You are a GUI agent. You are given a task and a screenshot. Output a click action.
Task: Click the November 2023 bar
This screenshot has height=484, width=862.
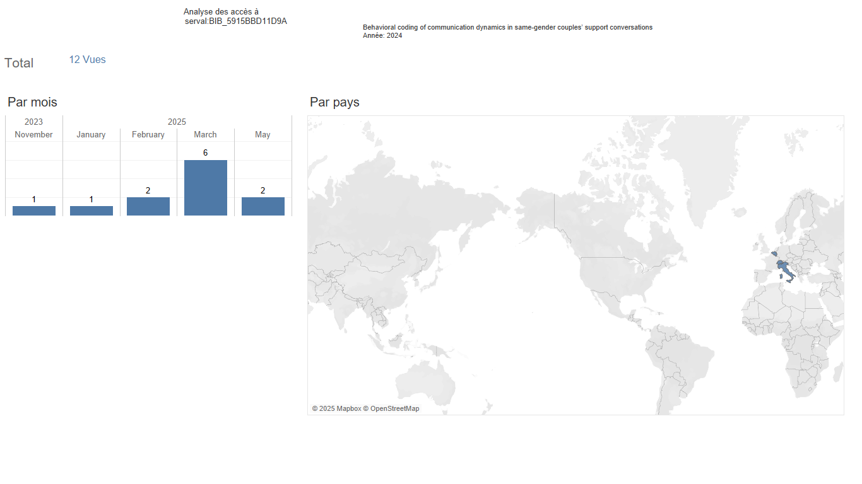coord(34,210)
